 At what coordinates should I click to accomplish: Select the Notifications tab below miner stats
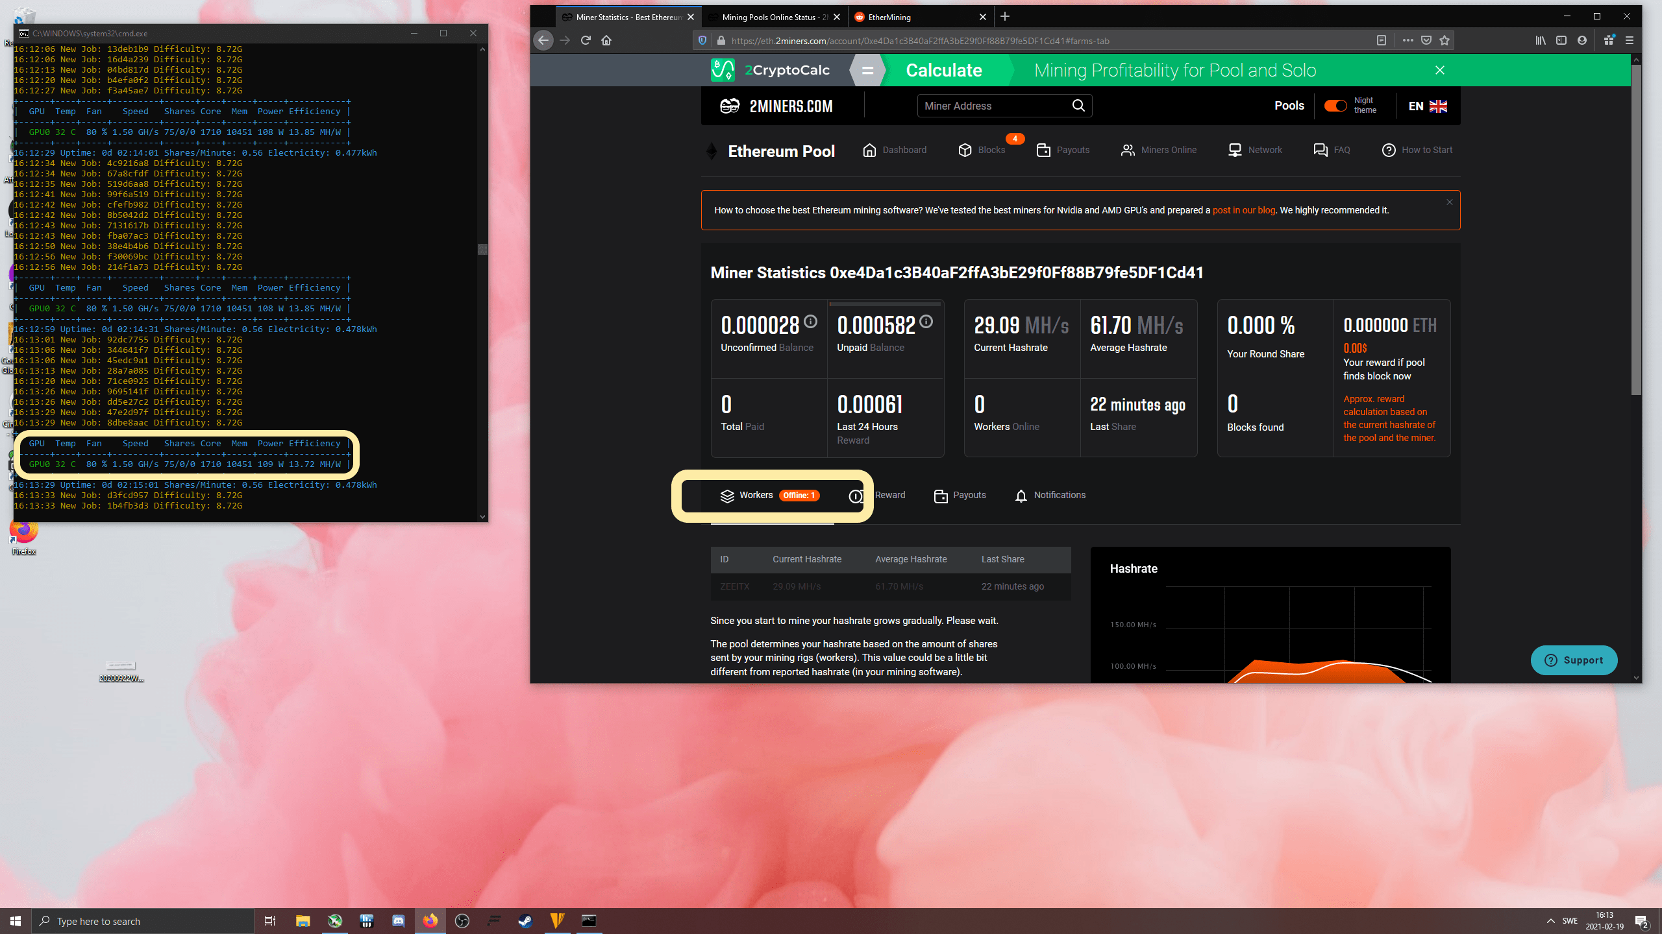1050,495
